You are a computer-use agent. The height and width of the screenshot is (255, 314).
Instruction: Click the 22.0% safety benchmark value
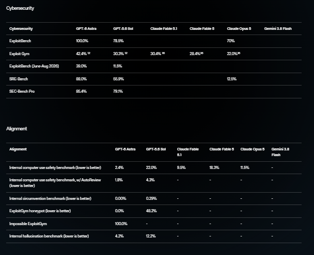(x=151, y=167)
